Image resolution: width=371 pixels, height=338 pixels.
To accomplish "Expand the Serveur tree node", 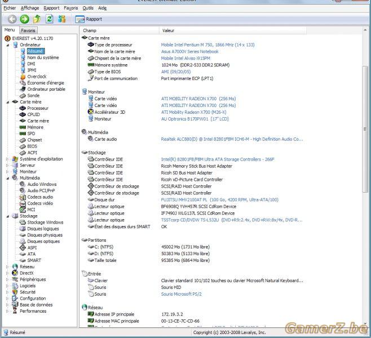I will click(x=7, y=166).
